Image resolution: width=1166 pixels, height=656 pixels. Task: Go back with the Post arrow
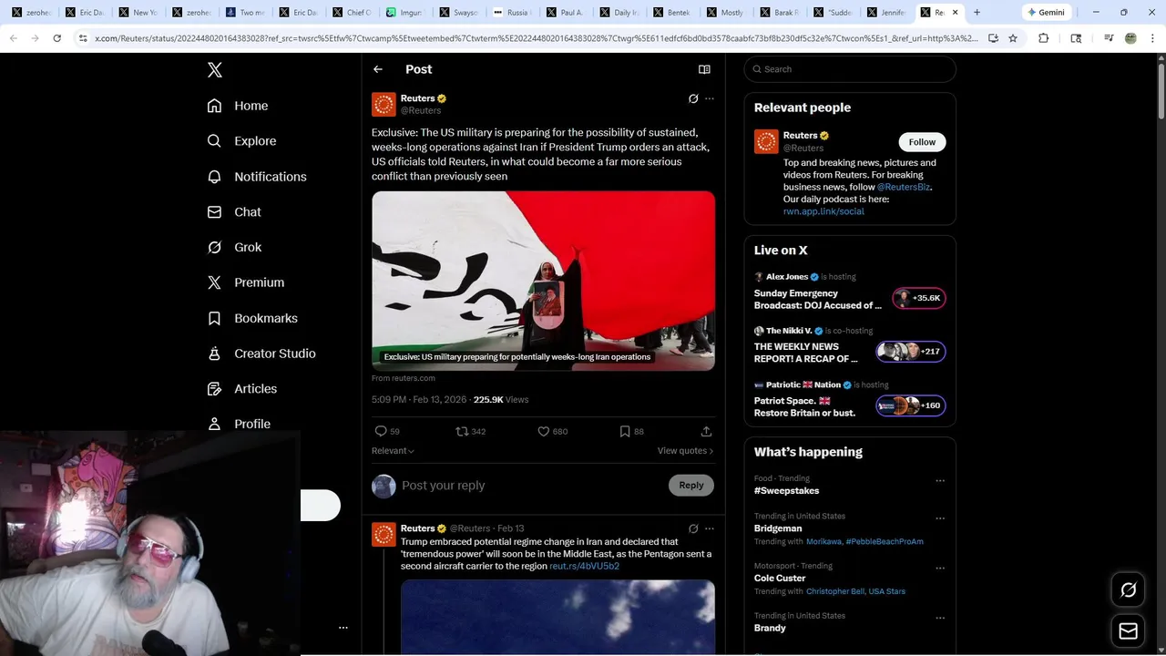378,69
